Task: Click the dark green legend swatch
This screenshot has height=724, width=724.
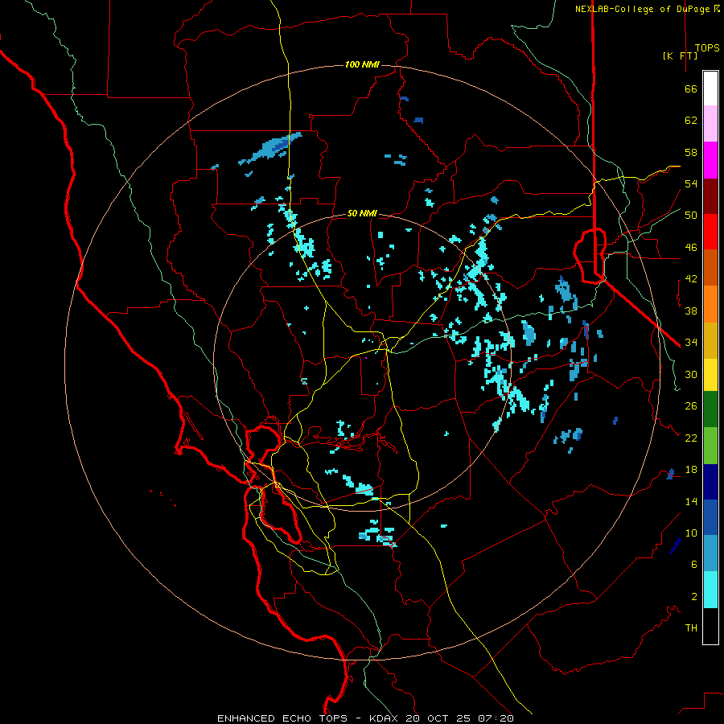Action: click(710, 409)
